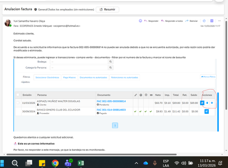Image resolution: width=228 pixels, height=168 pixels.
Task: Click the sensitivity label shield icon
Action: click(x=36, y=10)
